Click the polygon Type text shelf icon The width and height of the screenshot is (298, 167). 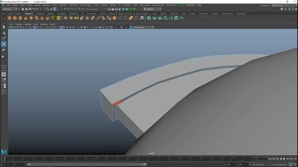click(53, 18)
